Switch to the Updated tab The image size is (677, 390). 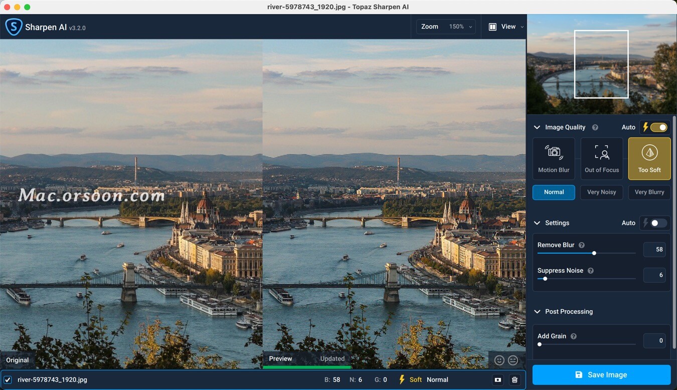(332, 359)
